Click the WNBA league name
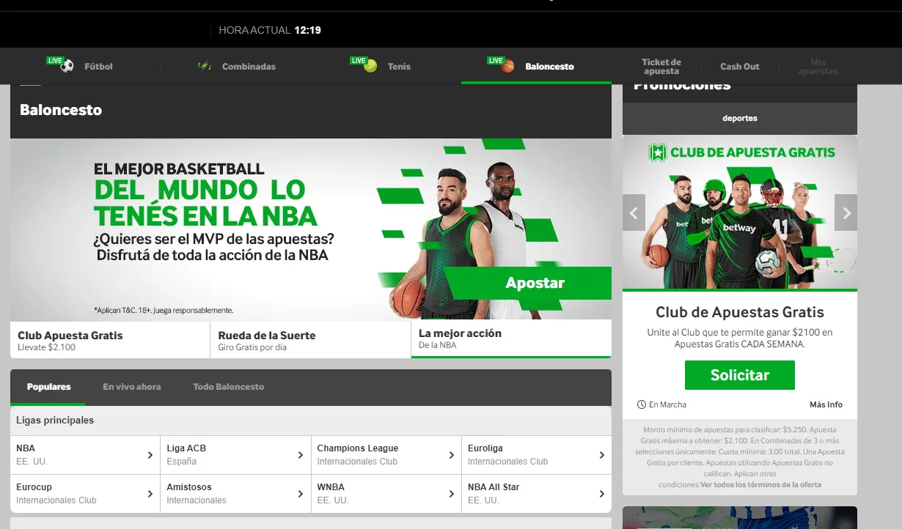Viewport: 902px width, 529px height. [x=331, y=487]
